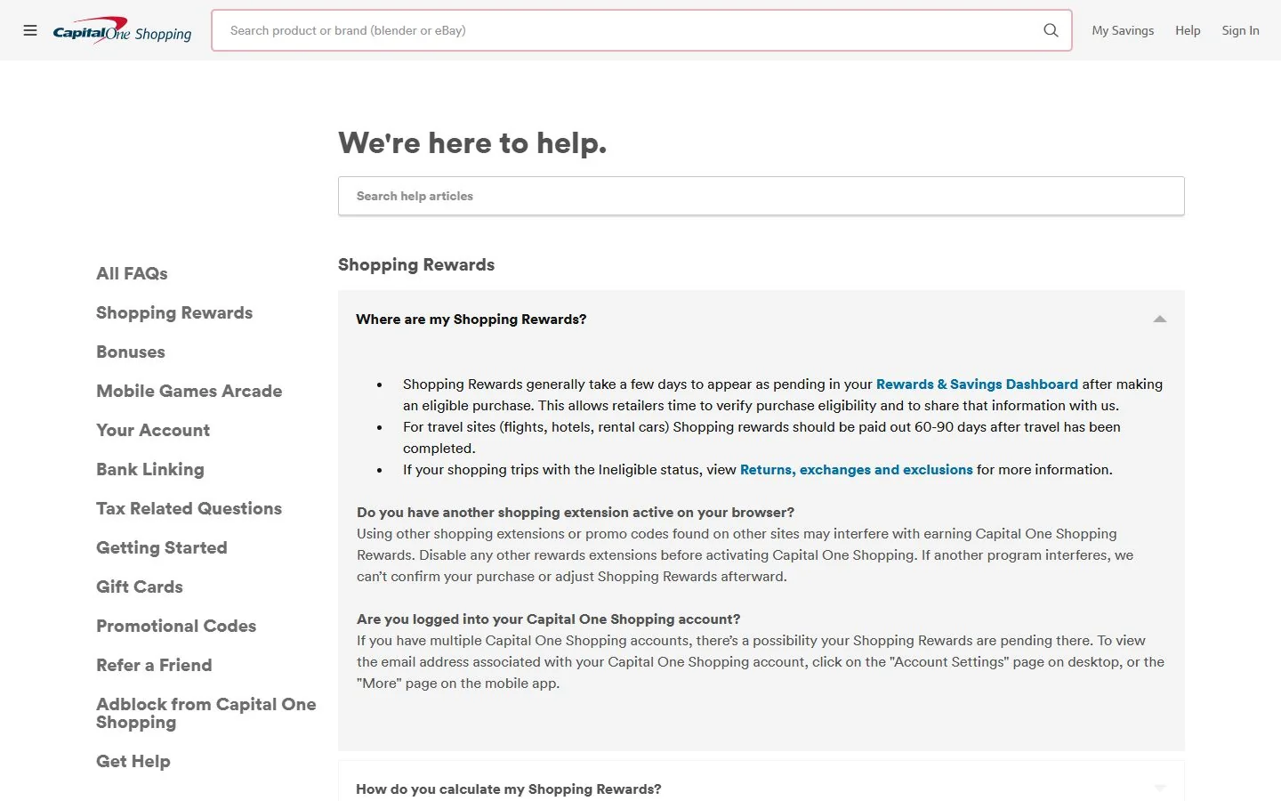Image resolution: width=1281 pixels, height=801 pixels.
Task: Focus the 'Search help articles' field
Action: (761, 196)
